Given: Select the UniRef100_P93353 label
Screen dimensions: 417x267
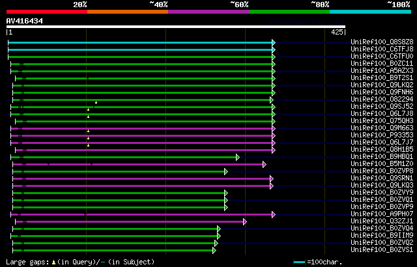Looking at the screenshot, I should pyautogui.click(x=382, y=135).
